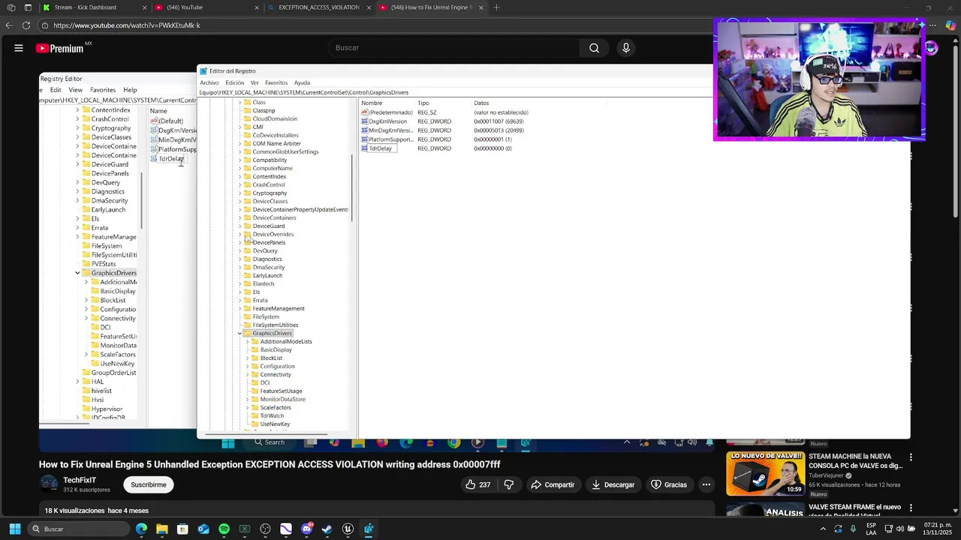
Task: Click Descargar download button
Action: point(613,484)
